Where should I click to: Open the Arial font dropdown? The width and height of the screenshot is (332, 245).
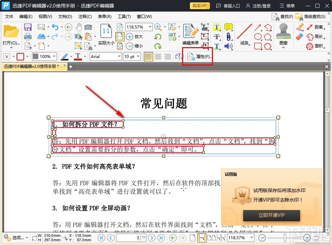tap(105, 56)
